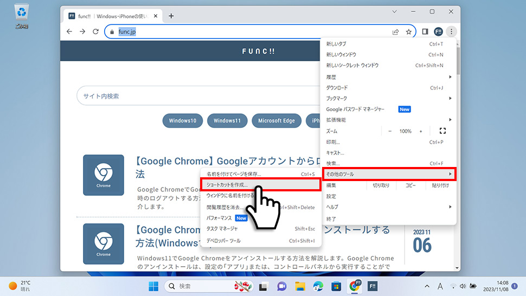Viewport: 526px width, 296px height.
Task: Launch Task View from the taskbar
Action: (x=263, y=286)
